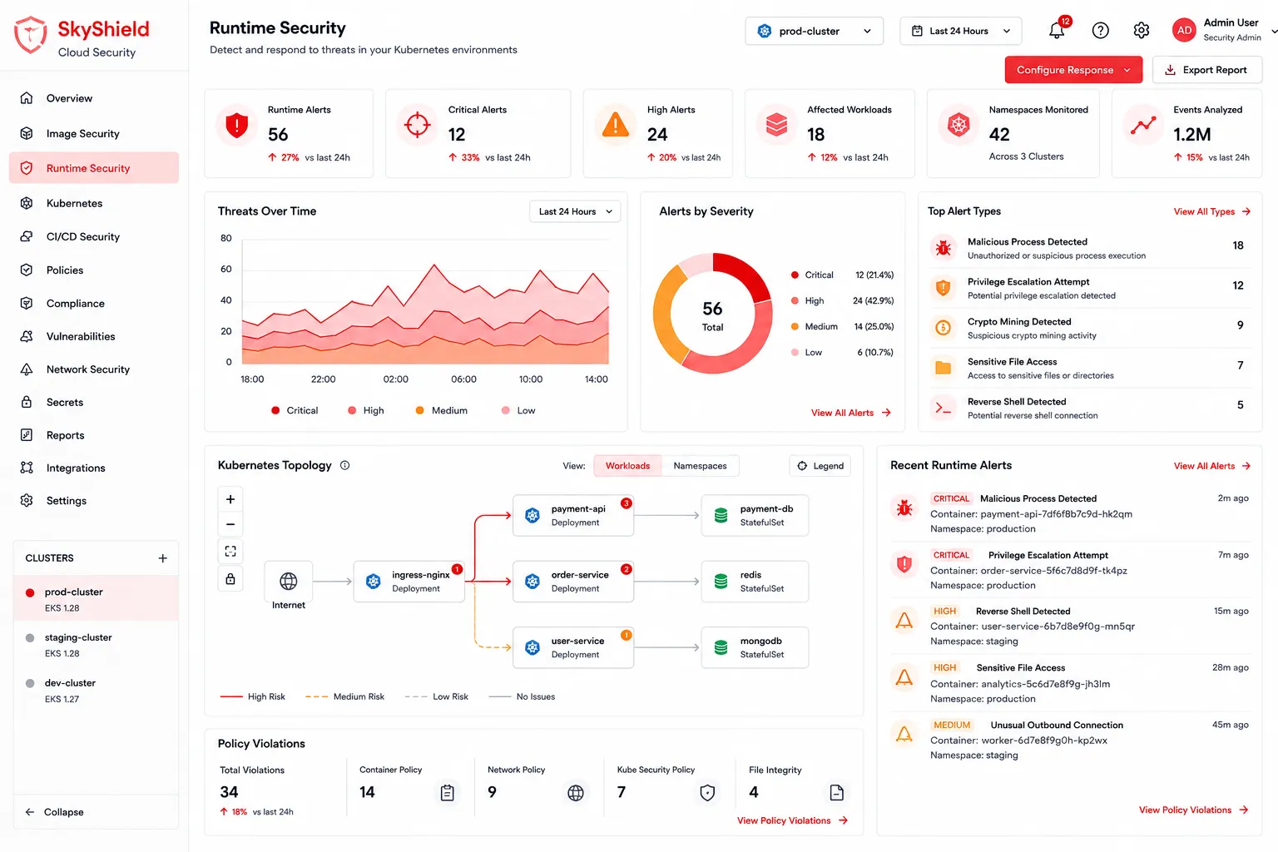
Task: Show the topology Legend
Action: (x=820, y=466)
